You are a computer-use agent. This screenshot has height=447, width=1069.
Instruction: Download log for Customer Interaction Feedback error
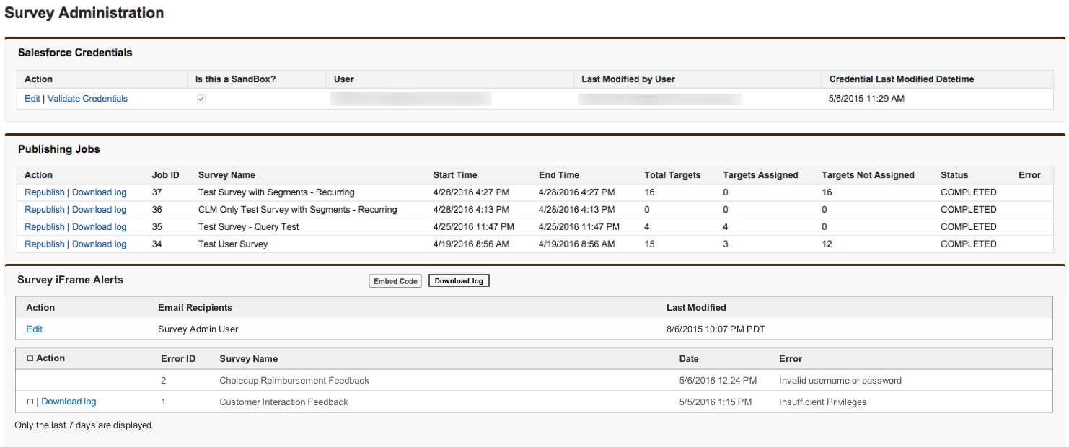tap(69, 402)
